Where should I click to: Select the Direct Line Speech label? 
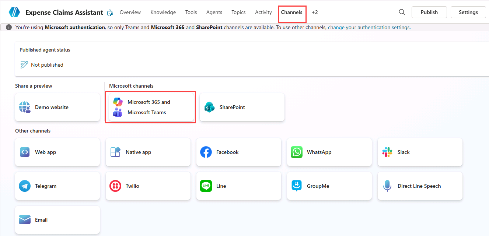click(x=419, y=186)
